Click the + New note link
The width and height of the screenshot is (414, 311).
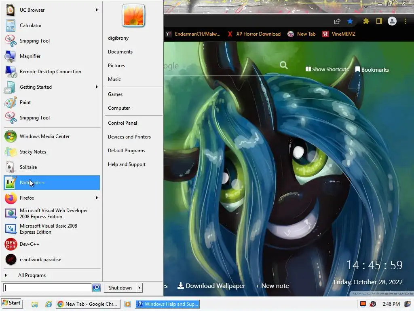click(272, 285)
